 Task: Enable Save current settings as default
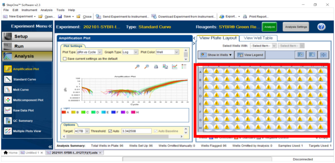pos(65,59)
